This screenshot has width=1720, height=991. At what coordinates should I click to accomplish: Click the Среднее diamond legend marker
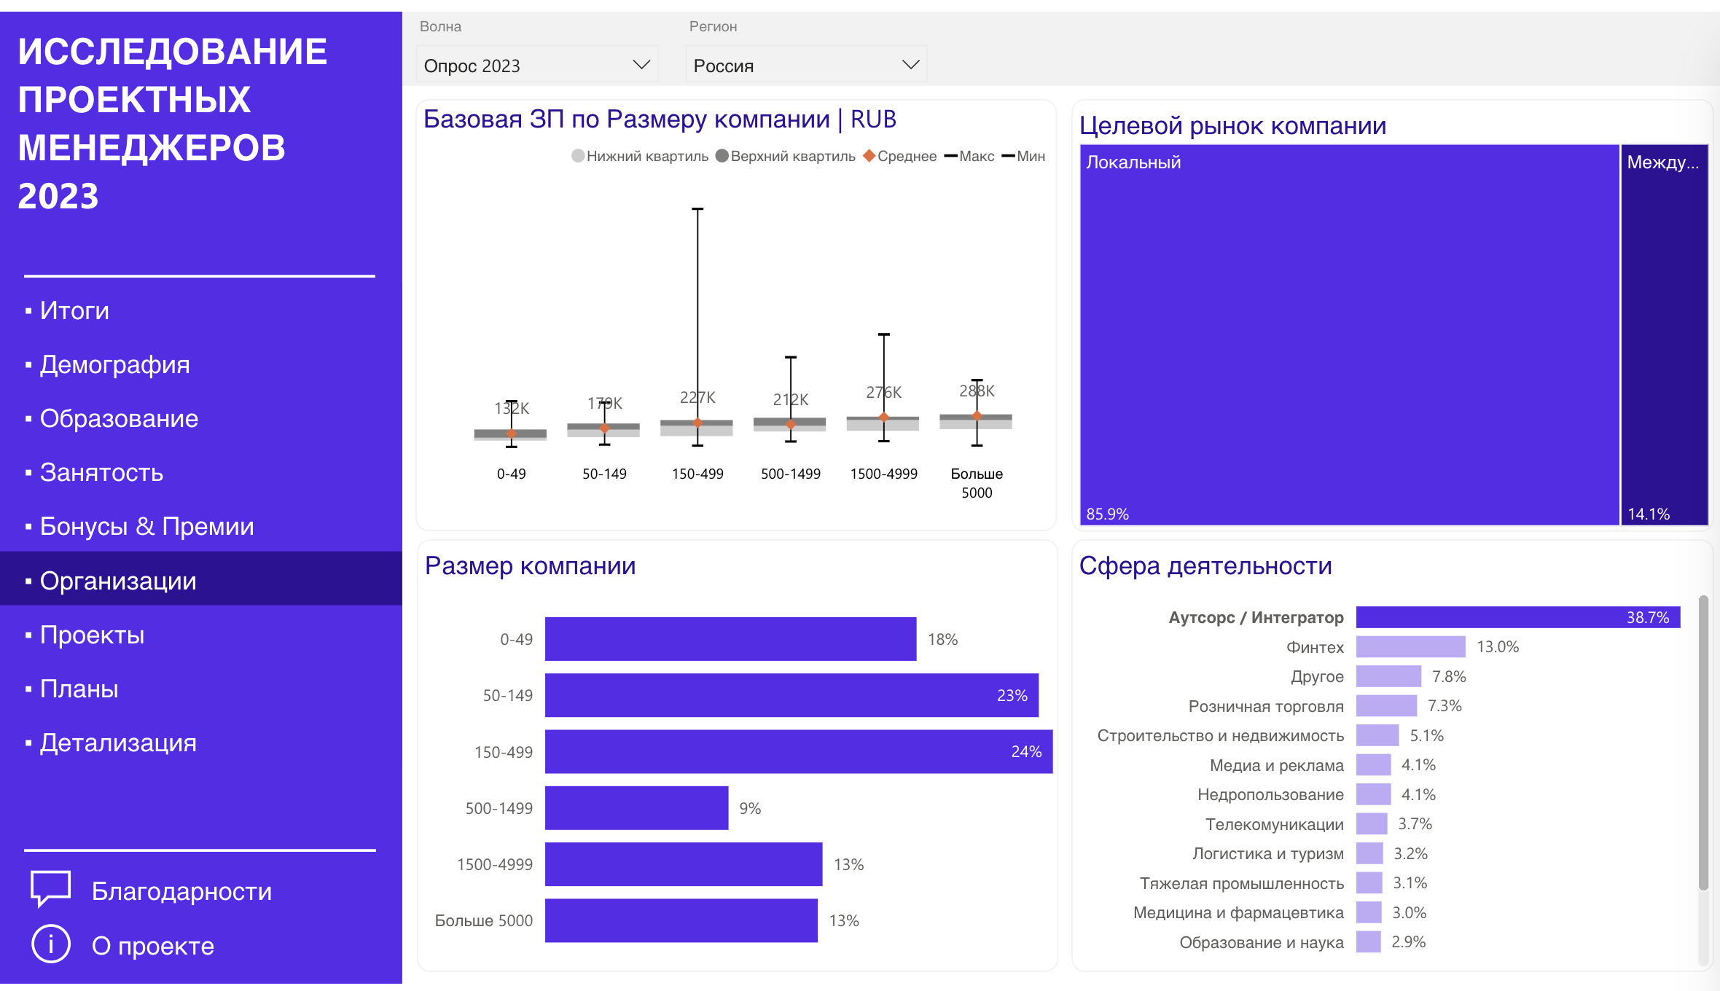coord(869,156)
